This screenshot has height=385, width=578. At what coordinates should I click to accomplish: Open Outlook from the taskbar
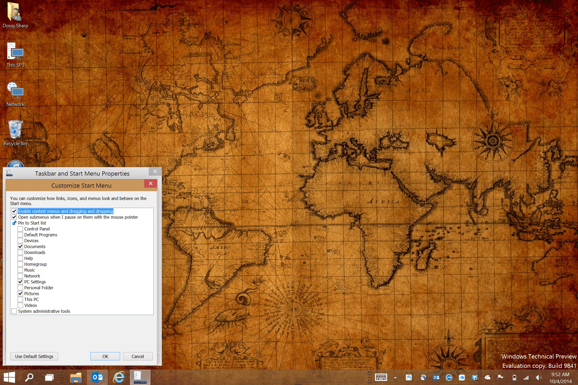97,377
